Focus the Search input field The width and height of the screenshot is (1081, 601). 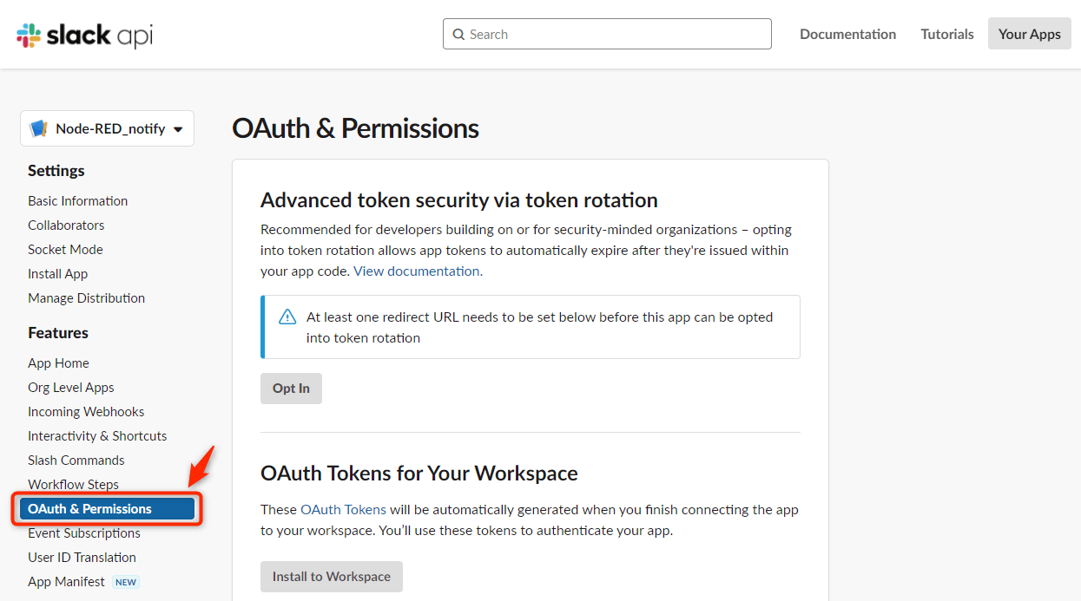(607, 34)
